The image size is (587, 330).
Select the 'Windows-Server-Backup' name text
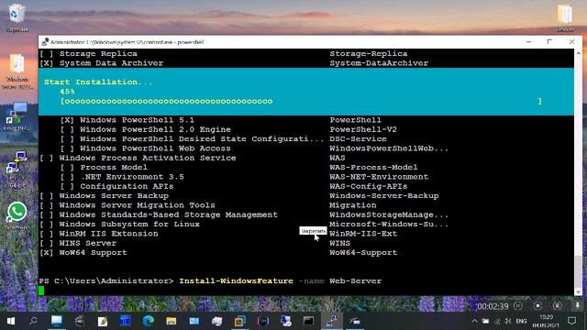(384, 195)
